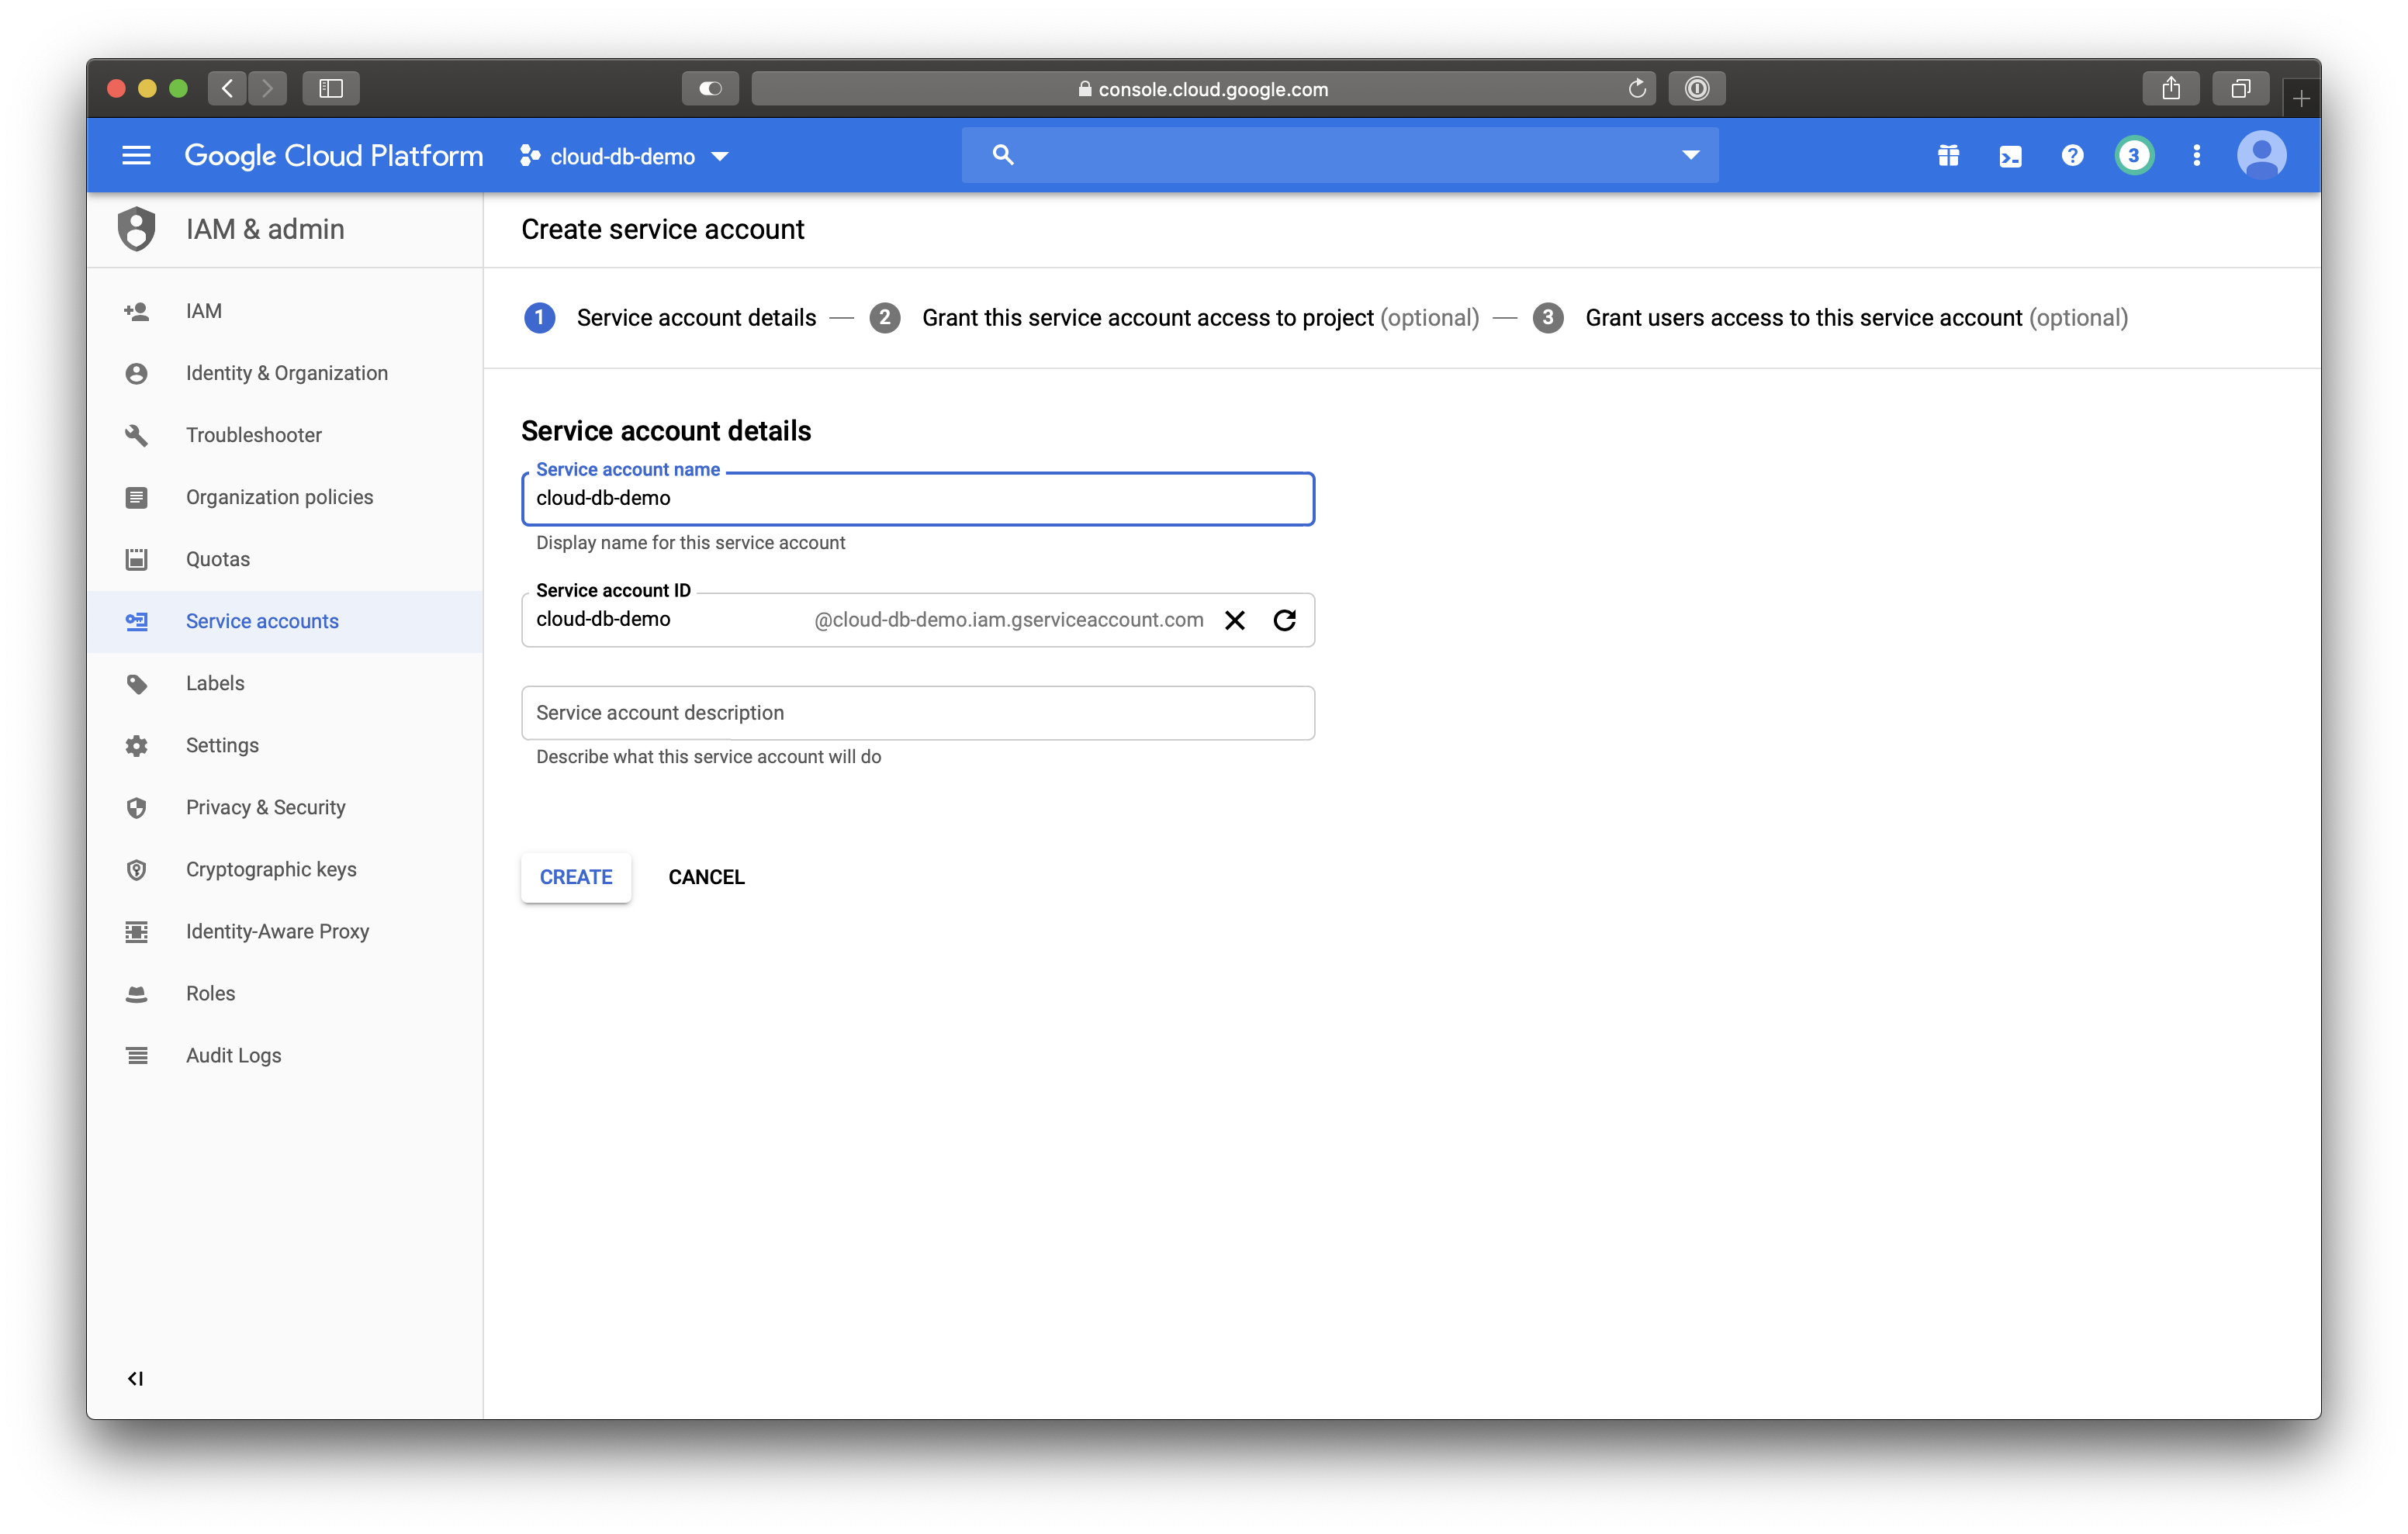Open Identity-Aware Proxy page
This screenshot has width=2408, height=1534.
[285, 931]
